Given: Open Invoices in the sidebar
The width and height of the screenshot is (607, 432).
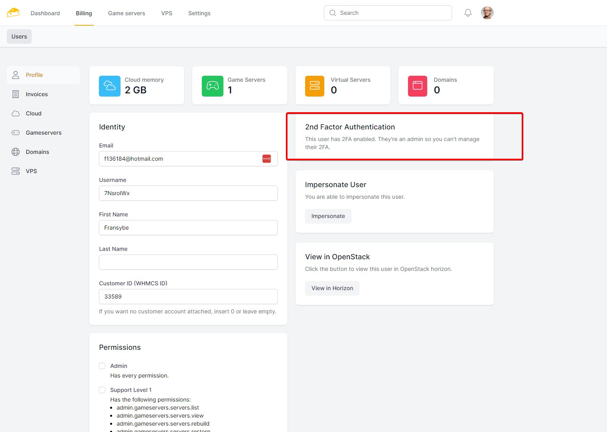Looking at the screenshot, I should click(x=37, y=94).
